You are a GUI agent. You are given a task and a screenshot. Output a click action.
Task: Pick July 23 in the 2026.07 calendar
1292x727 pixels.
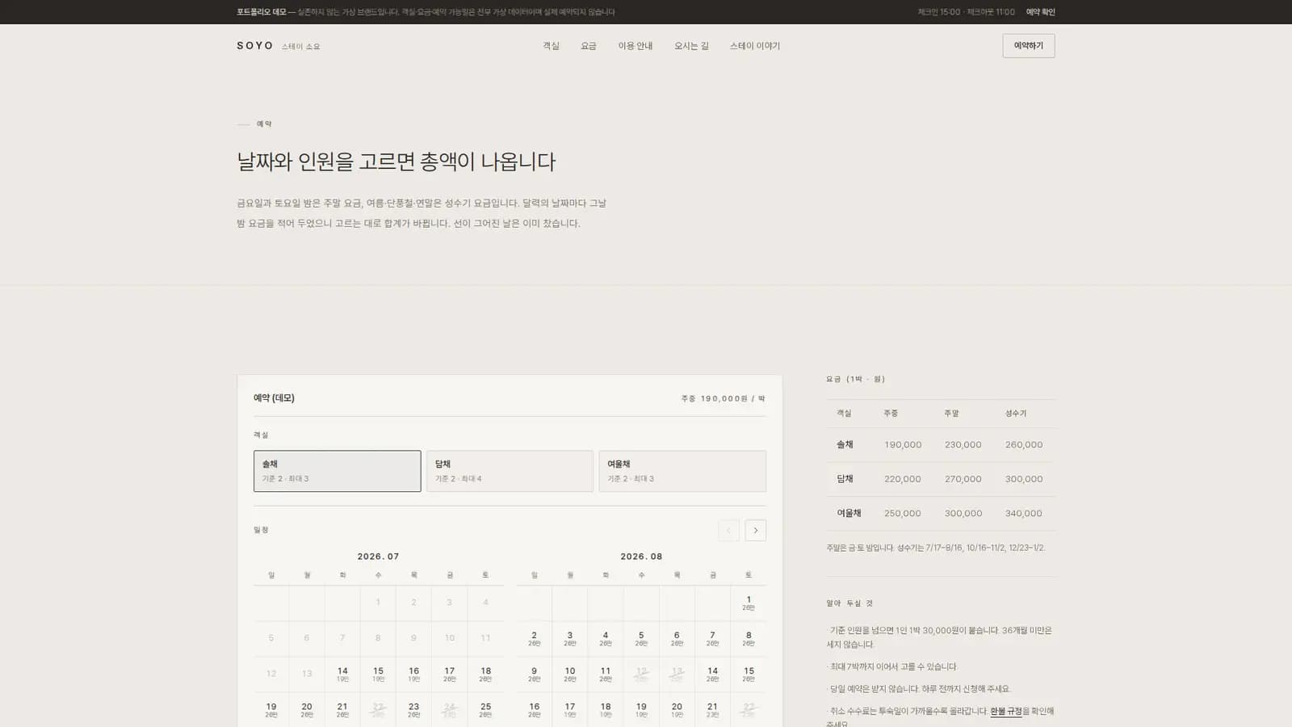[413, 709]
